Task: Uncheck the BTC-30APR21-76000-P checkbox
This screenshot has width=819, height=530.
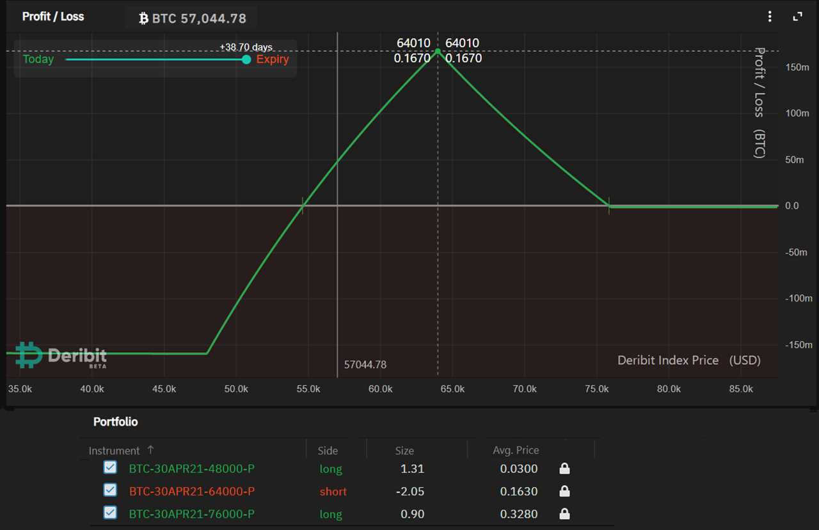Action: 110,513
